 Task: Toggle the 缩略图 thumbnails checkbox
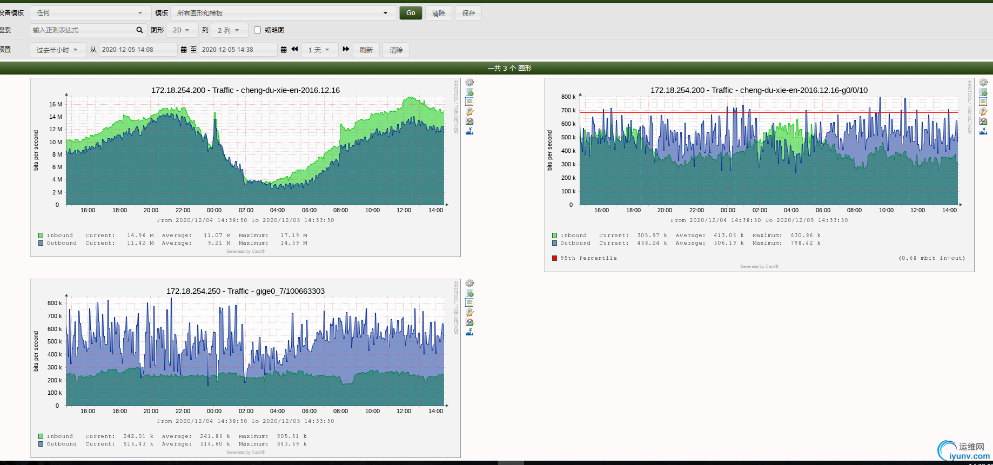(x=257, y=30)
